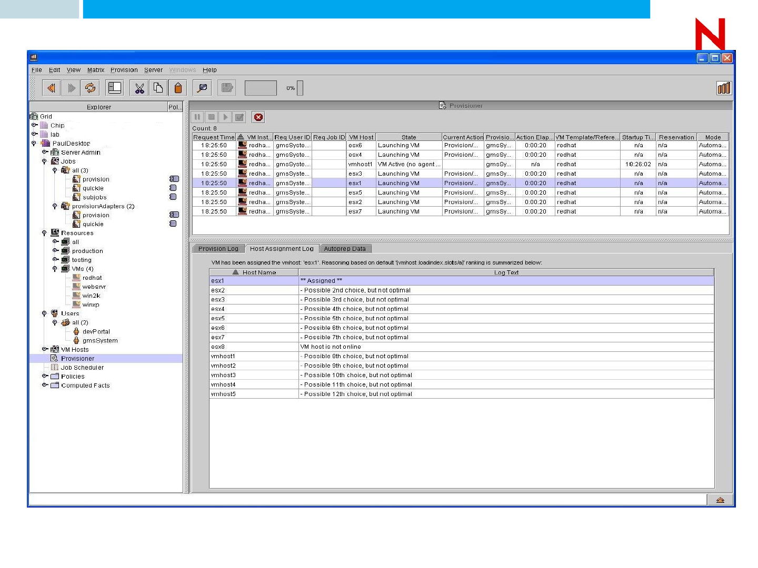Toggle sort on the State column header
The height and width of the screenshot is (568, 758).
(x=408, y=137)
